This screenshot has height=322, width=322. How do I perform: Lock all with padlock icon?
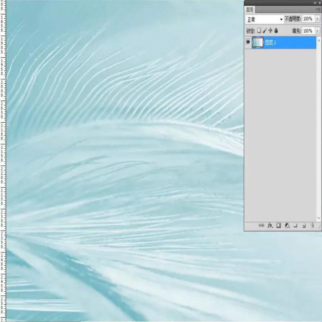[276, 31]
